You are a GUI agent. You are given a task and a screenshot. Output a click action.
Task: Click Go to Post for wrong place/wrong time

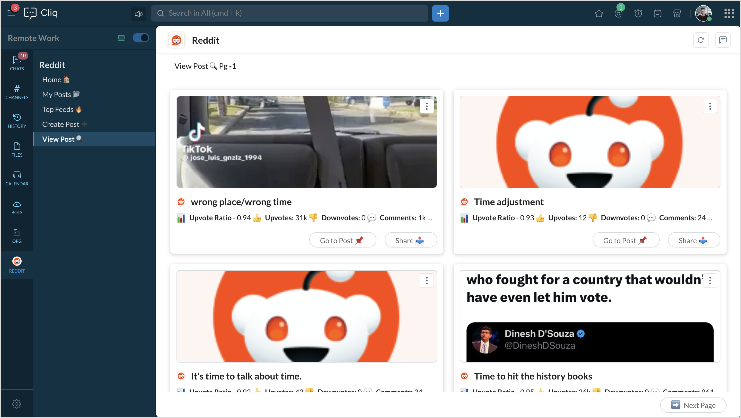click(342, 240)
